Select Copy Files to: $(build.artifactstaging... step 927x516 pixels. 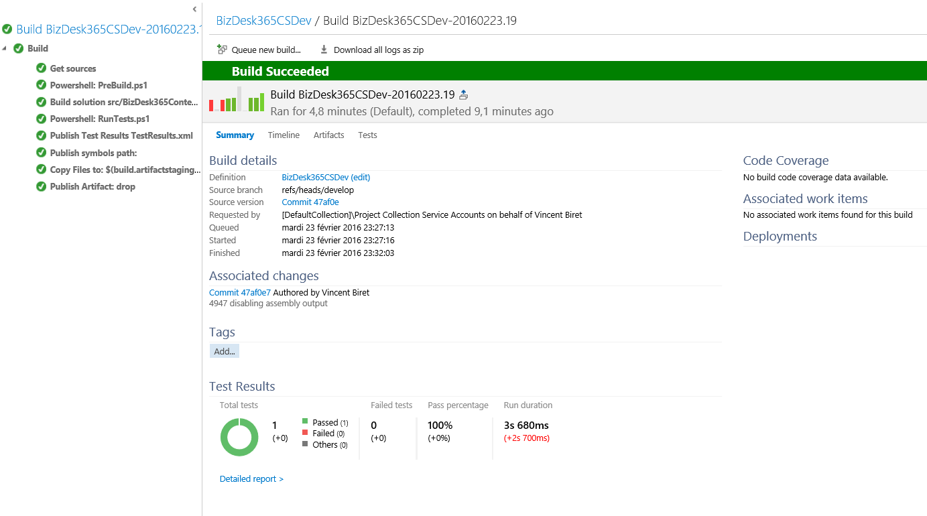click(125, 170)
